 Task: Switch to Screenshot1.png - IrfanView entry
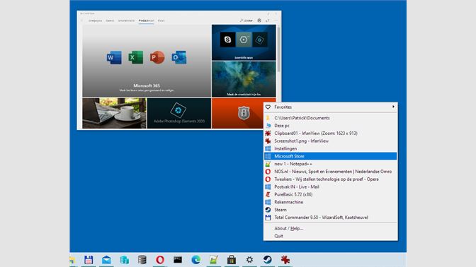(330, 141)
